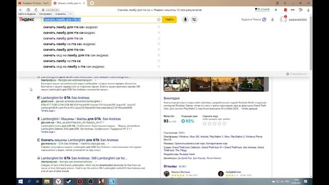
Task: Open the stadolnik20009 account name
Action: [x=298, y=20]
